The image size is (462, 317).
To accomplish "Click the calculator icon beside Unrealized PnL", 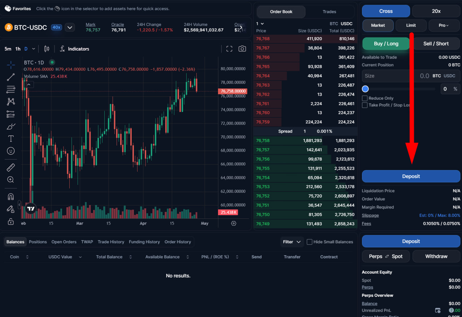I will [x=437, y=311].
